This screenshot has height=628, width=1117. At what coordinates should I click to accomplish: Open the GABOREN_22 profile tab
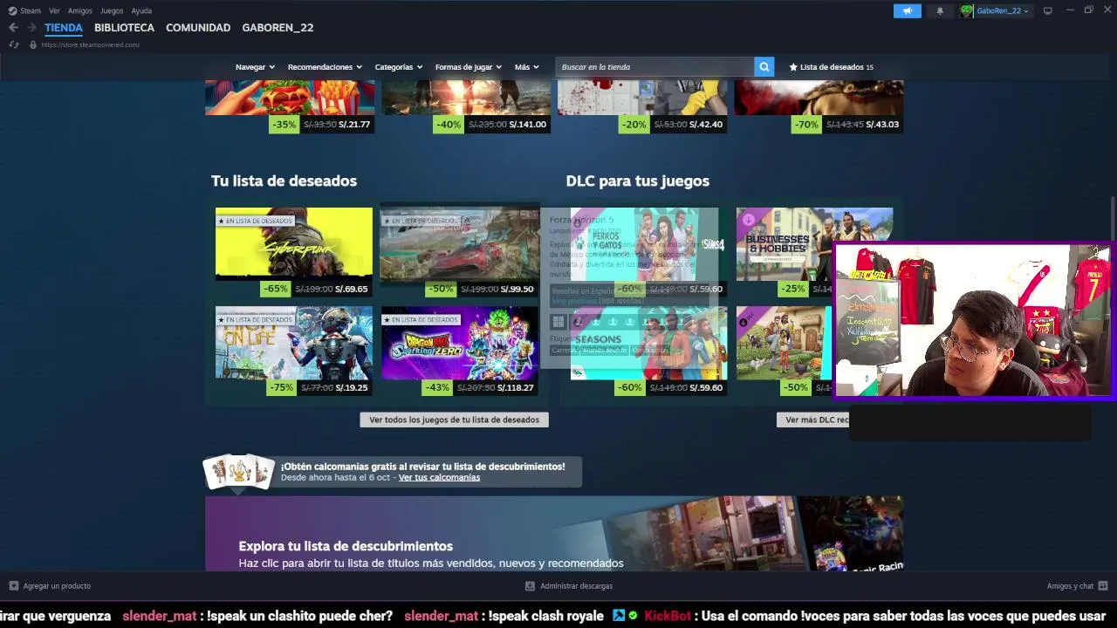(x=278, y=28)
